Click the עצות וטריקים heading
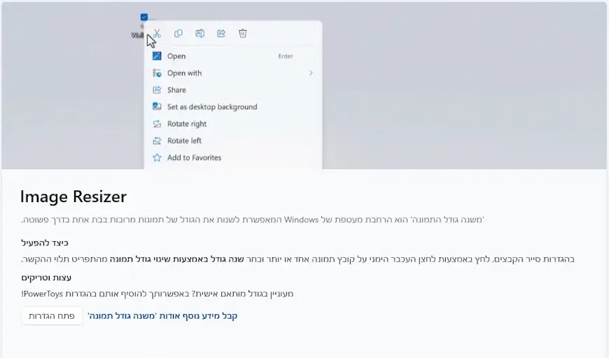 coord(46,278)
